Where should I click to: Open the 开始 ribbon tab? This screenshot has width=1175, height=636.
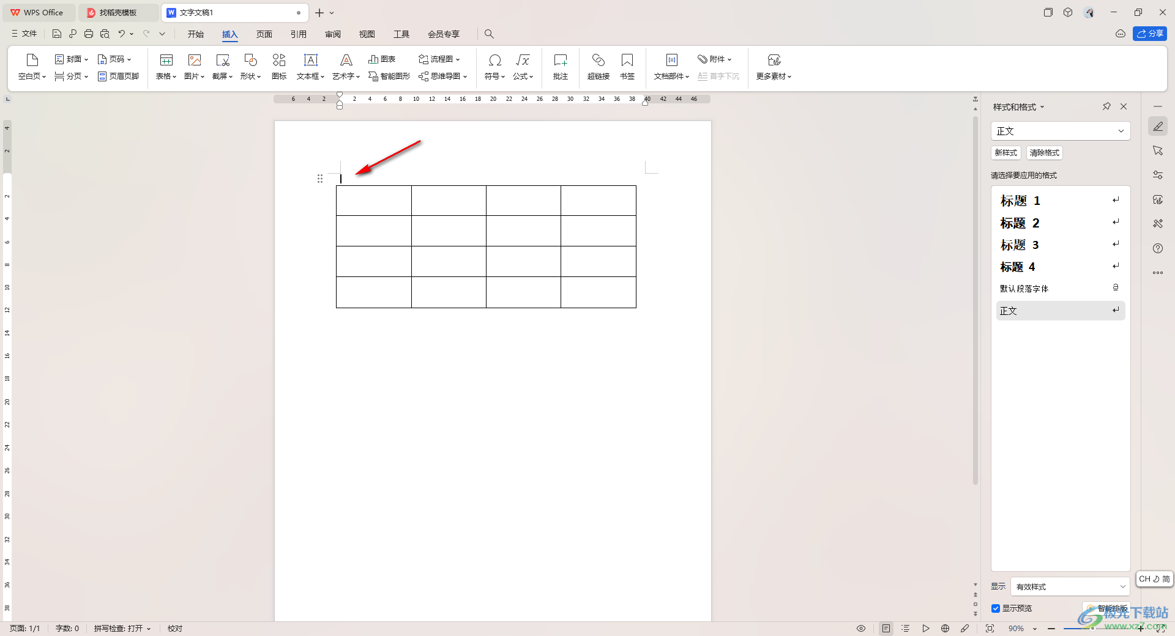click(x=196, y=34)
